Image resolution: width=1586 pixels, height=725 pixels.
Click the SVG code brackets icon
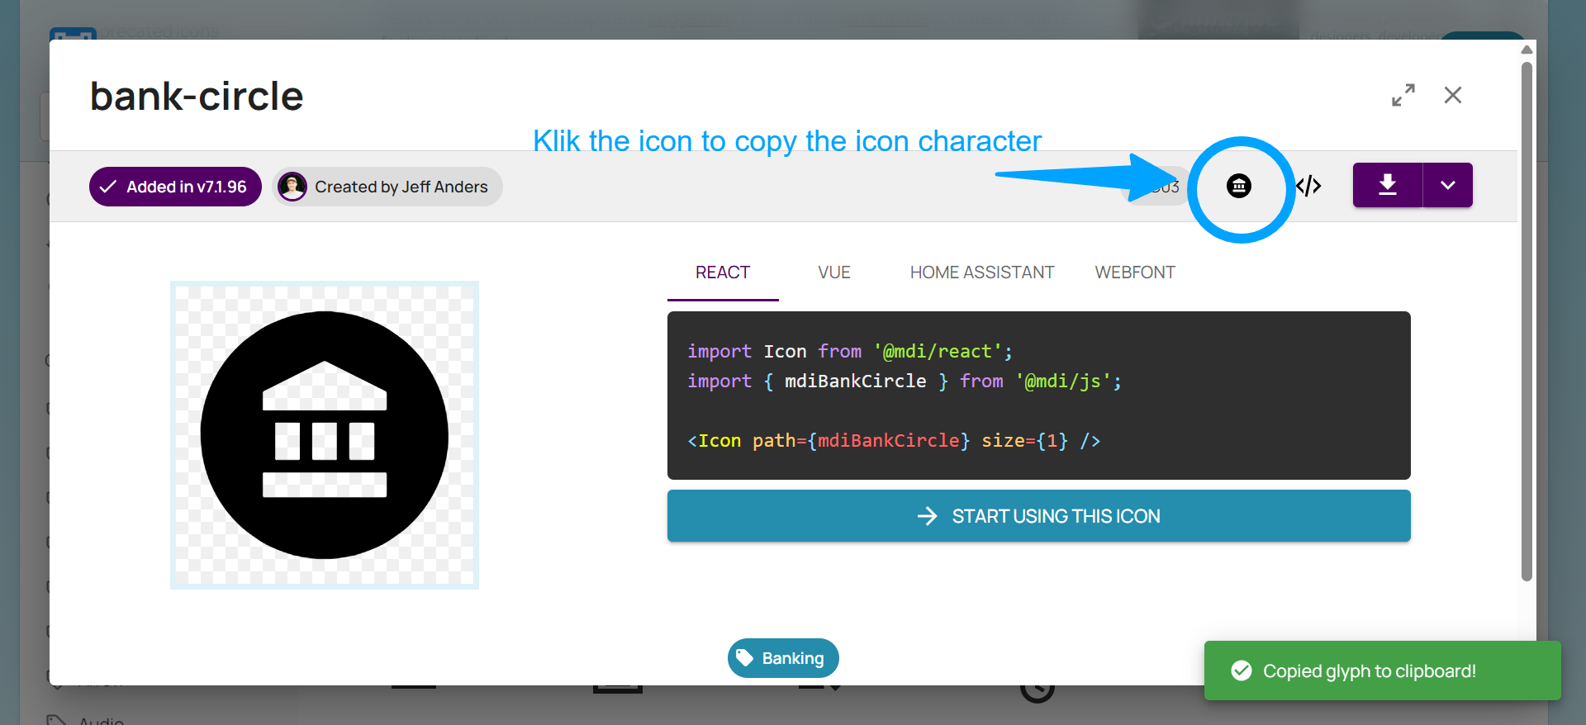1308,187
